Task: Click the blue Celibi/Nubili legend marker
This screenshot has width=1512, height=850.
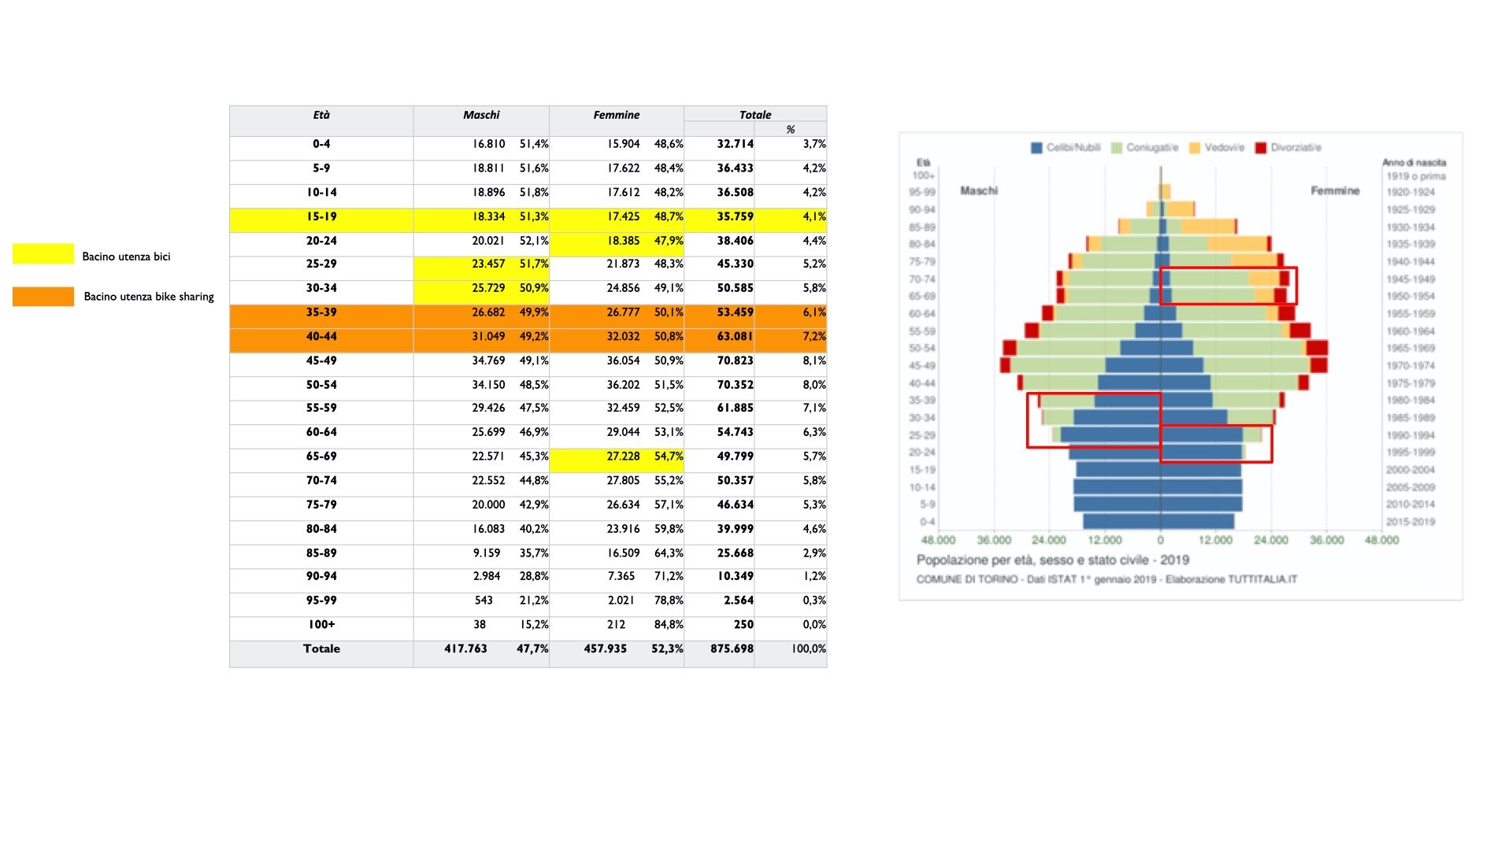Action: click(x=1036, y=148)
